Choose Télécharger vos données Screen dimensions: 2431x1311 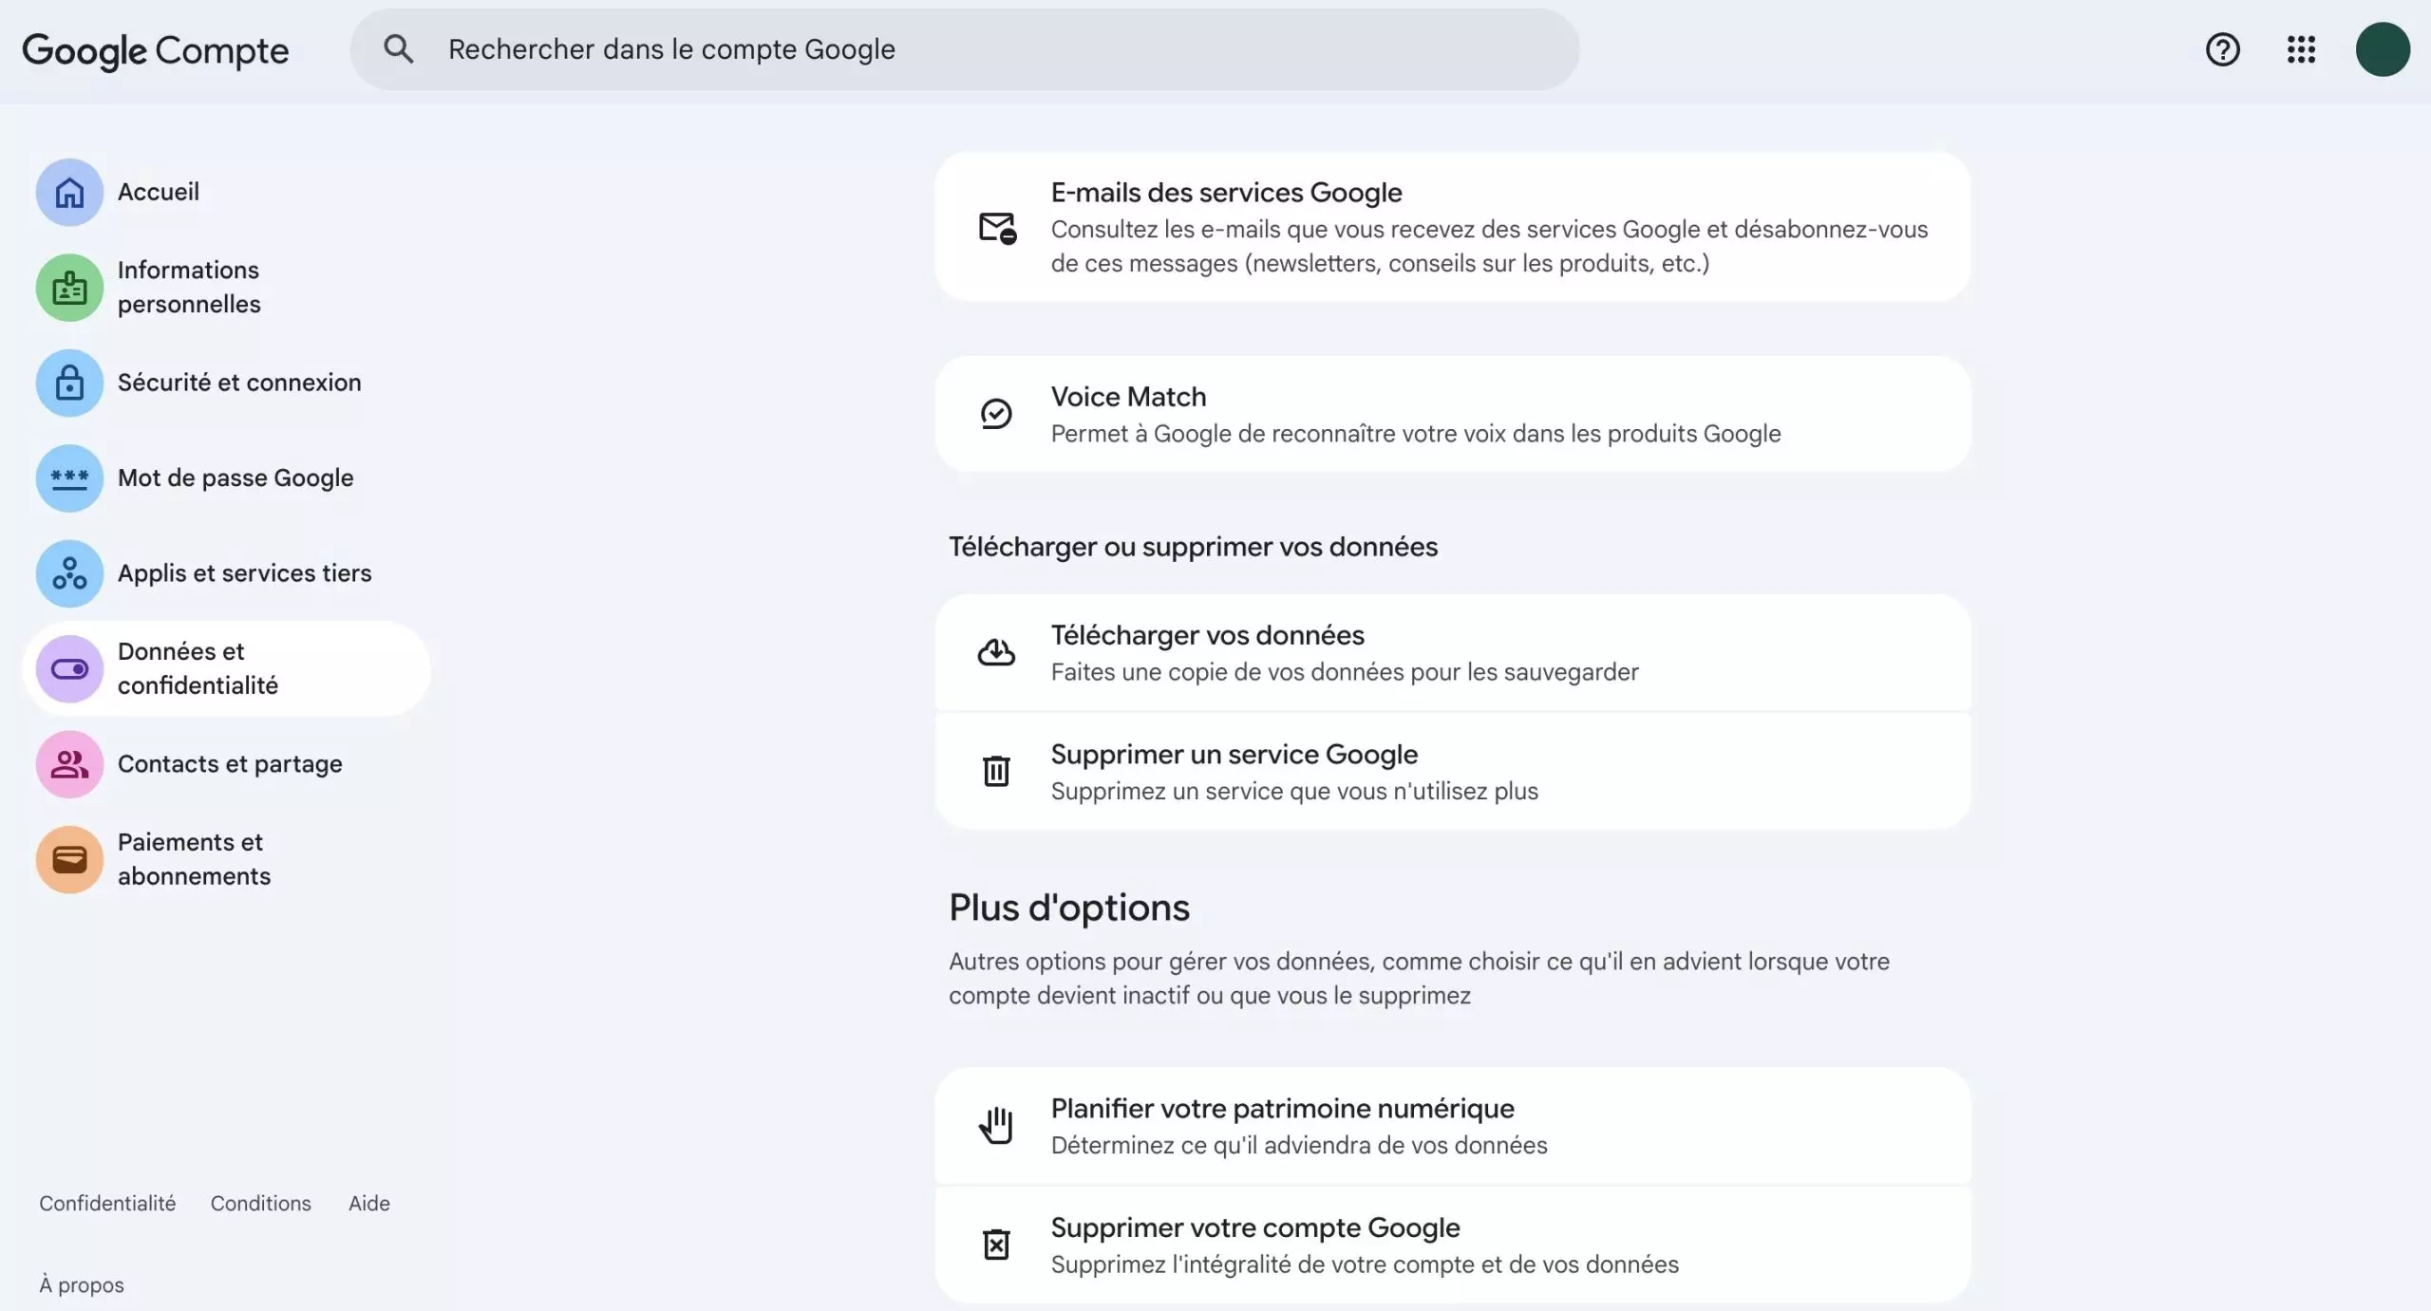[1452, 652]
